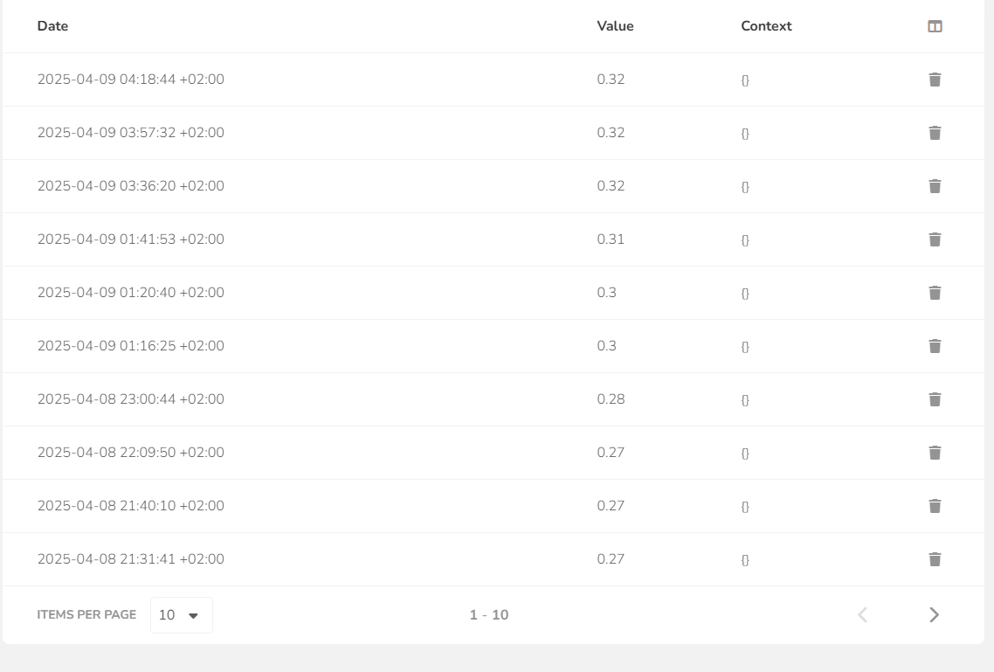Delete the 22:09:50 entry with trash icon

pyautogui.click(x=935, y=452)
